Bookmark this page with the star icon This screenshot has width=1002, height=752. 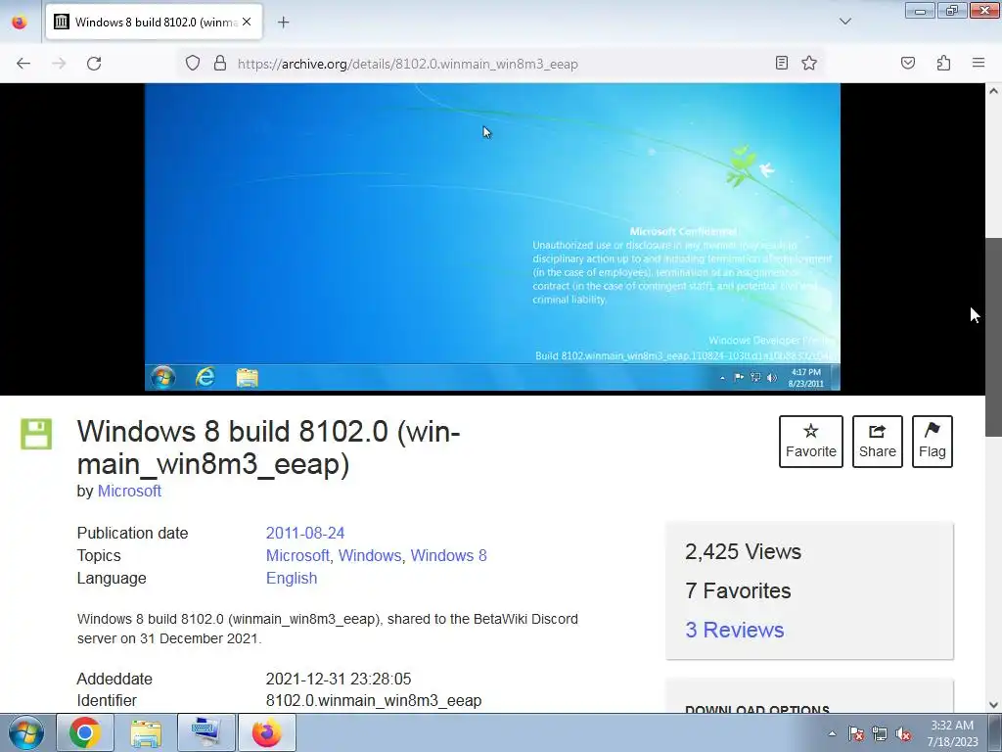tap(809, 63)
